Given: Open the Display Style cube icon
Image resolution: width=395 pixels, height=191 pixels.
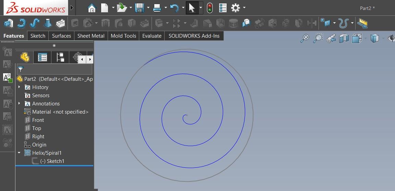Looking at the screenshot, I should [x=374, y=38].
